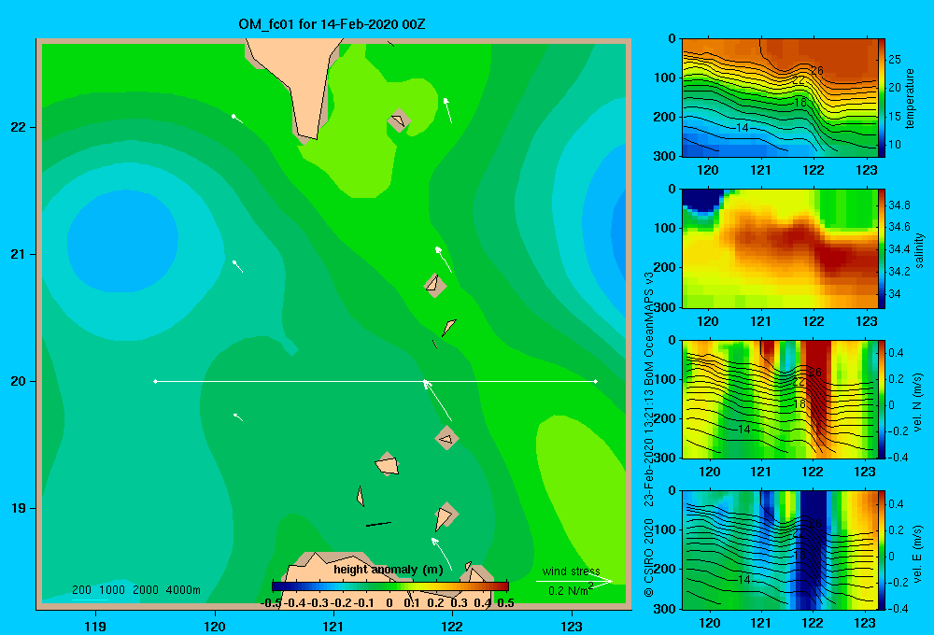Click latitude label '19' on map axis
The width and height of the screenshot is (934, 635).
coord(19,508)
